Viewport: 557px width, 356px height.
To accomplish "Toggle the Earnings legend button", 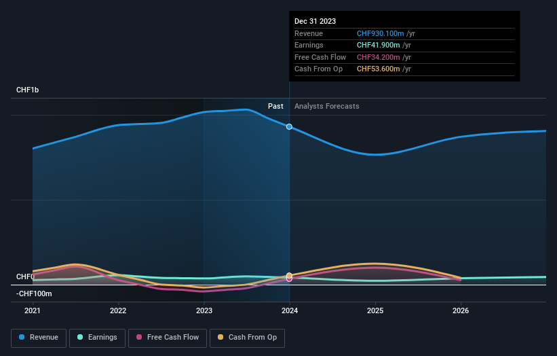I will pos(97,338).
